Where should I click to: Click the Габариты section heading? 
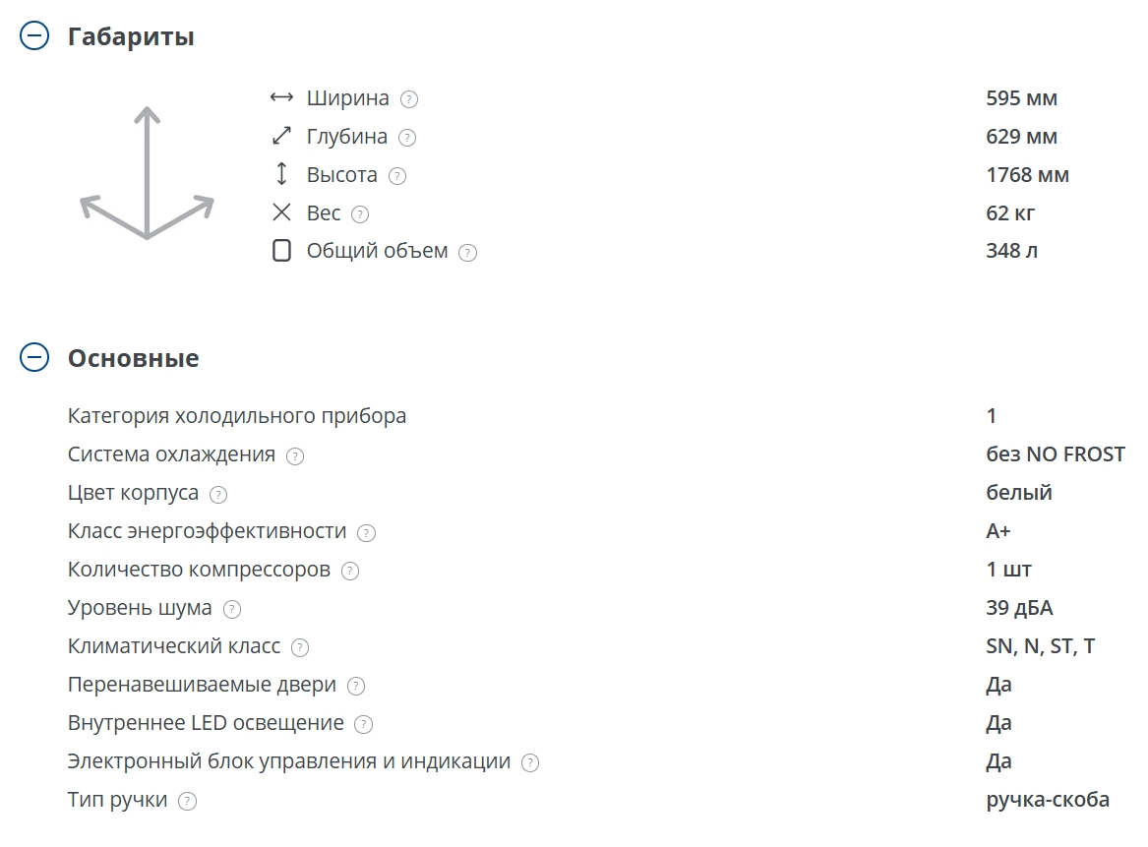point(131,36)
